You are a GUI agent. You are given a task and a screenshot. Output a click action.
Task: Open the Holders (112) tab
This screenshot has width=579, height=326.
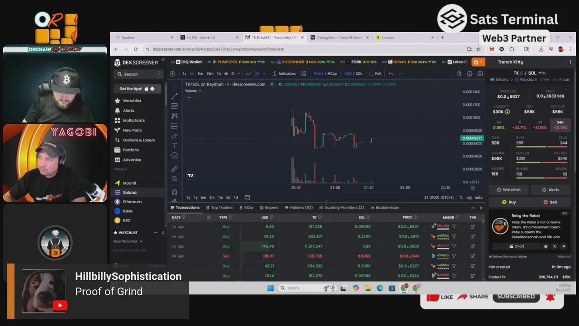299,208
